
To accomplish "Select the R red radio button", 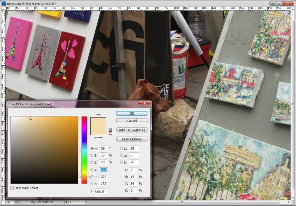I will (x=92, y=170).
